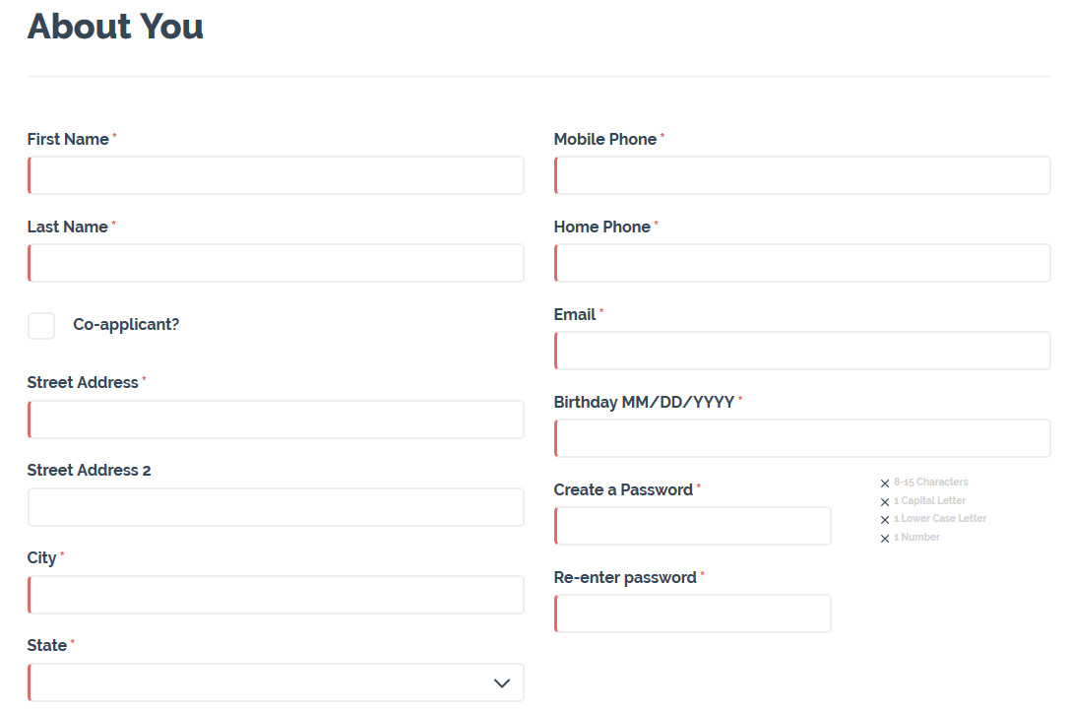Viewport: 1071px width, 712px height.
Task: Check the Co-applicant checkbox
Action: (x=41, y=325)
